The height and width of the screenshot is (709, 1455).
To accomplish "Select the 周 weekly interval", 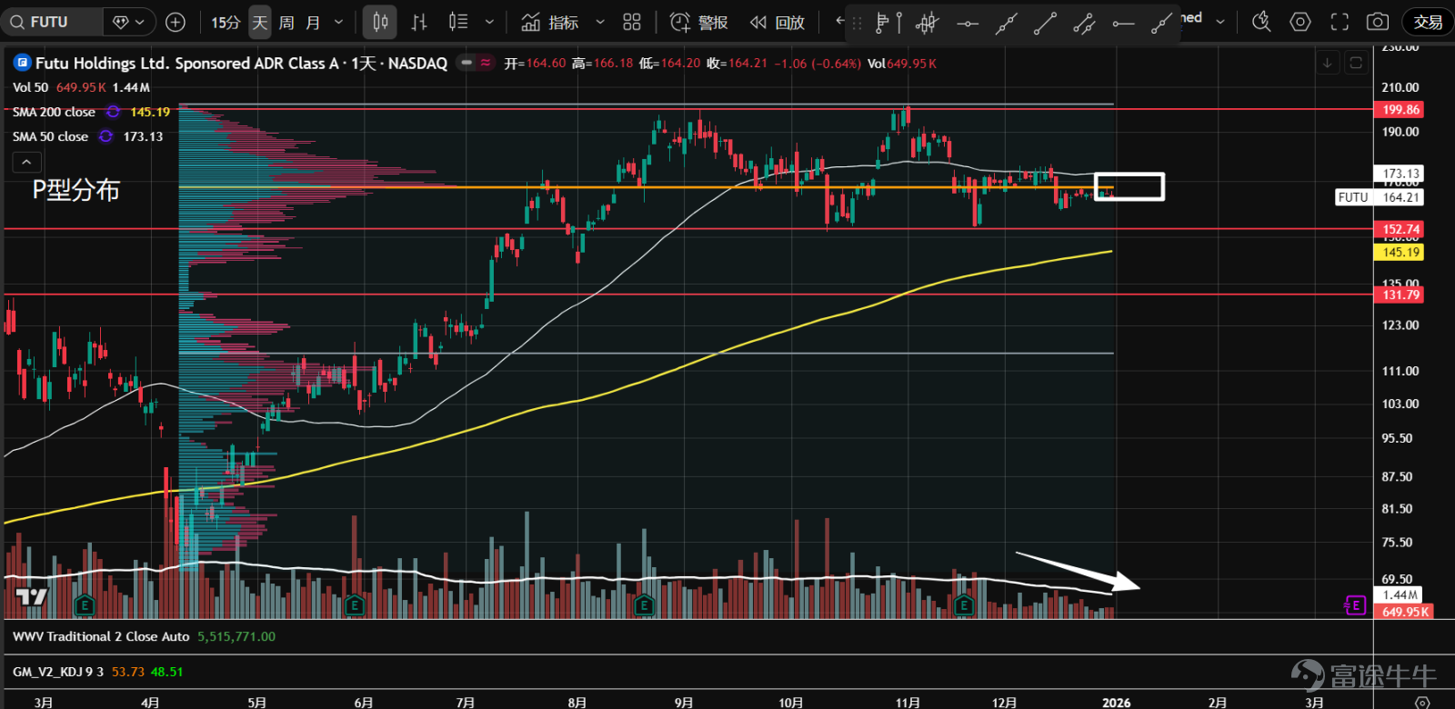I will pyautogui.click(x=286, y=22).
